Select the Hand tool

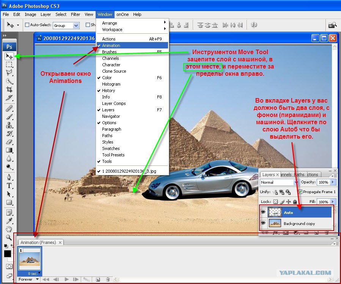pyautogui.click(x=9, y=229)
